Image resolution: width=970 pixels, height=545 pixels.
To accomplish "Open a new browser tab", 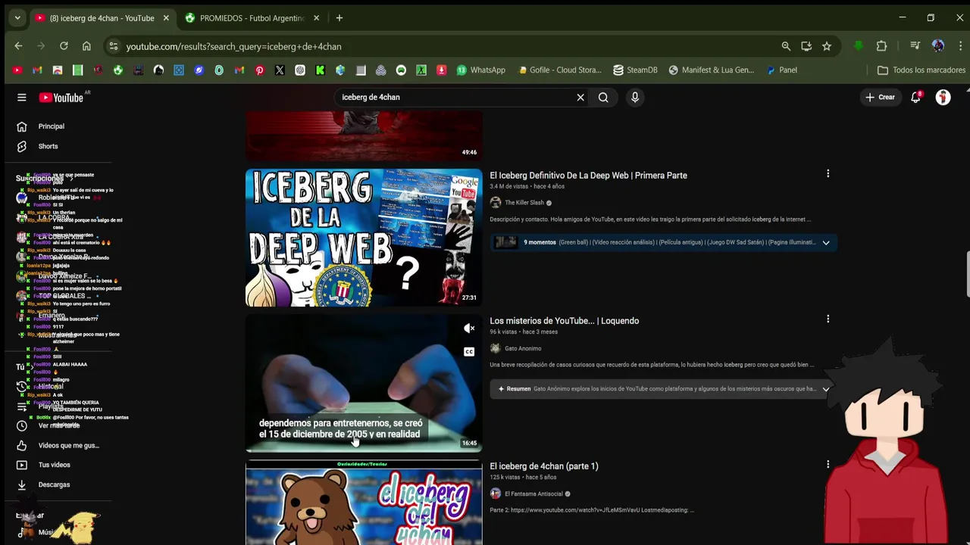I will [339, 18].
